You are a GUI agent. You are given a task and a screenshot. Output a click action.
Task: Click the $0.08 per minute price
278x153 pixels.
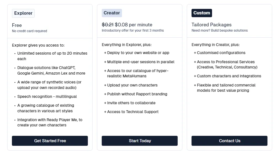coord(134,25)
